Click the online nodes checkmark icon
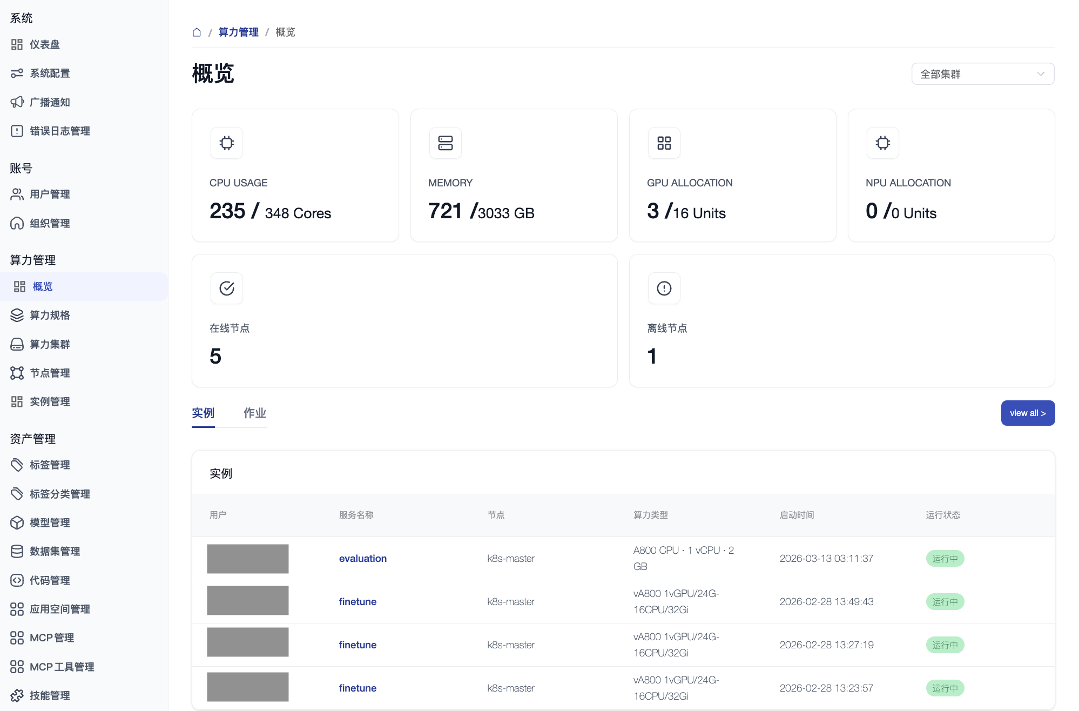The width and height of the screenshot is (1079, 711). pos(227,289)
